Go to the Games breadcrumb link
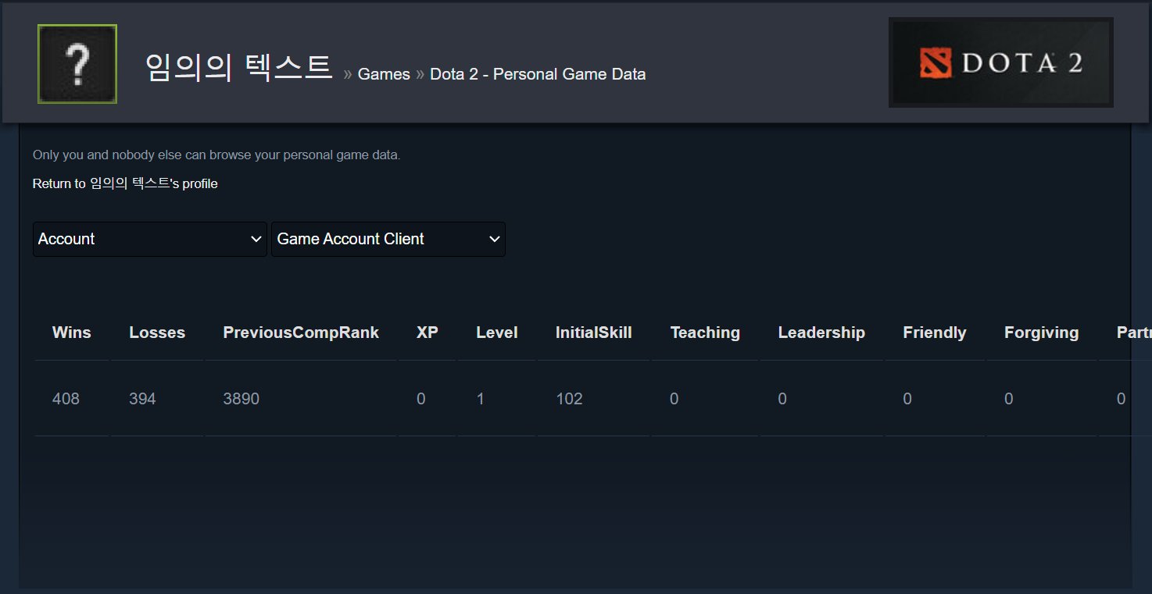Screen dimensions: 1152x594 click(384, 74)
